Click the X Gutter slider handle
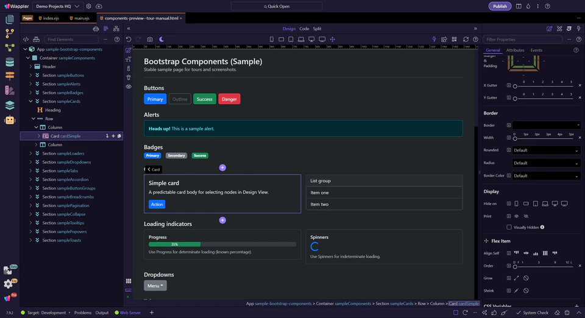 click(515, 86)
